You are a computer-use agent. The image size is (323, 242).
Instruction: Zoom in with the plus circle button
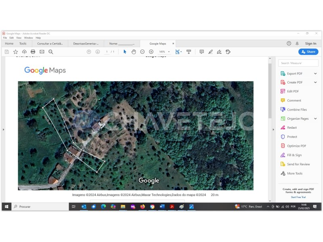[151, 52]
